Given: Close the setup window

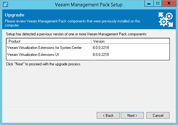Looking at the screenshot, I should 169,3.
